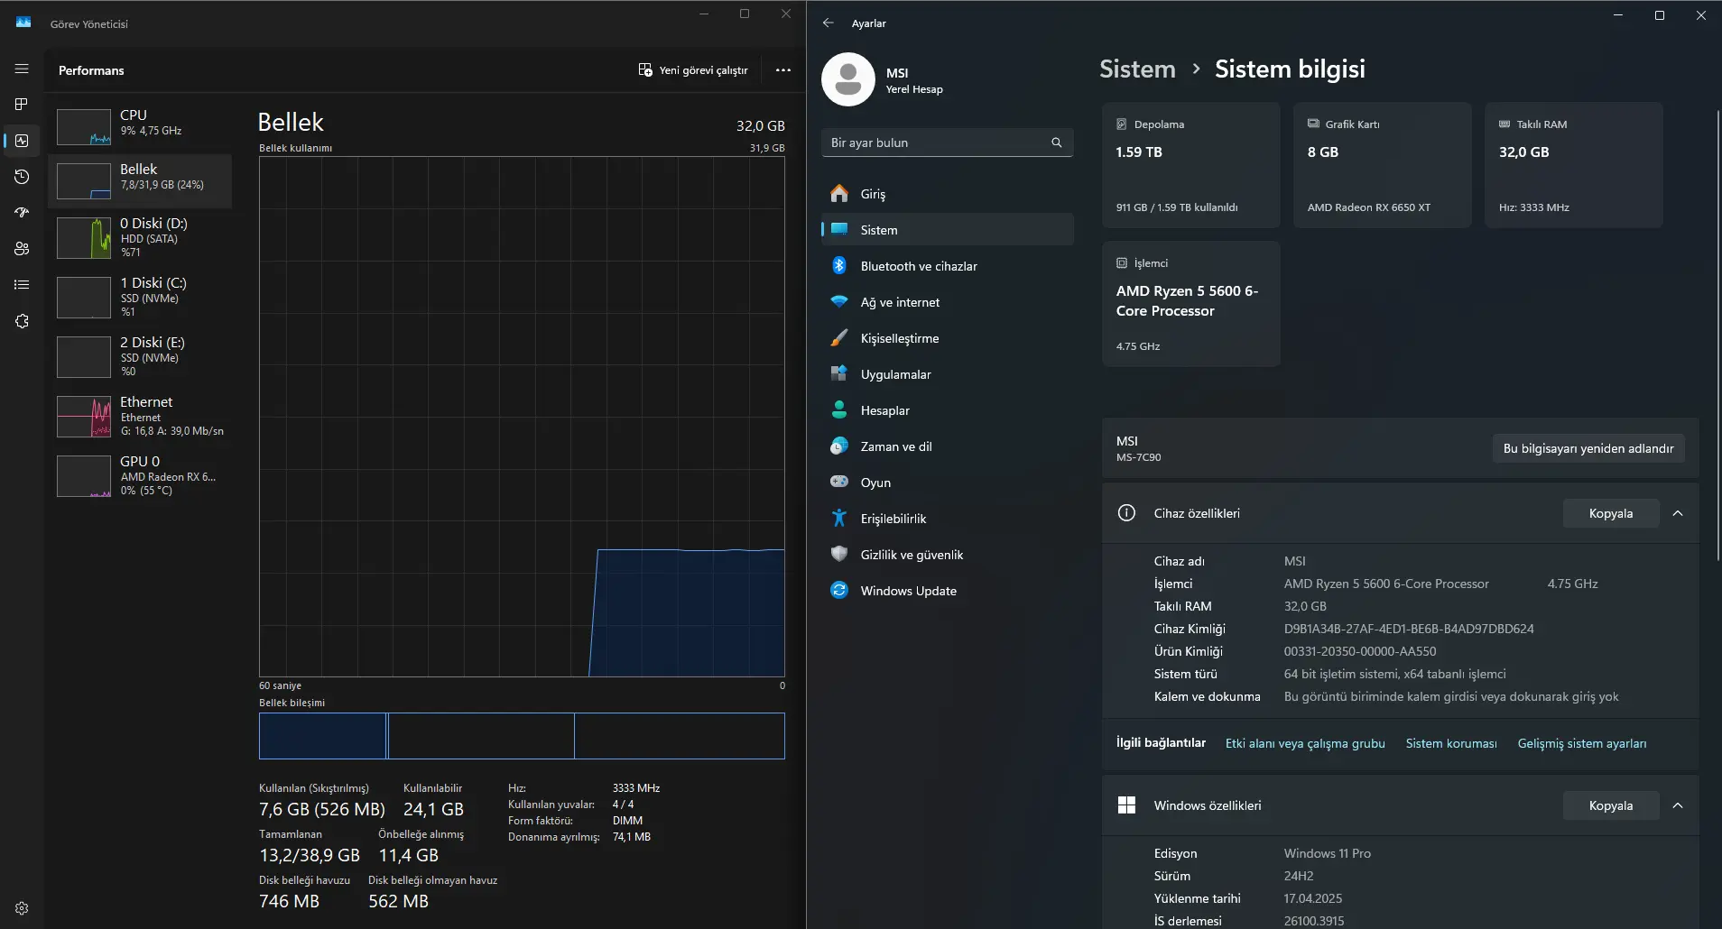Open Sistem in Settings sidebar
Image resolution: width=1722 pixels, height=929 pixels.
tap(947, 230)
